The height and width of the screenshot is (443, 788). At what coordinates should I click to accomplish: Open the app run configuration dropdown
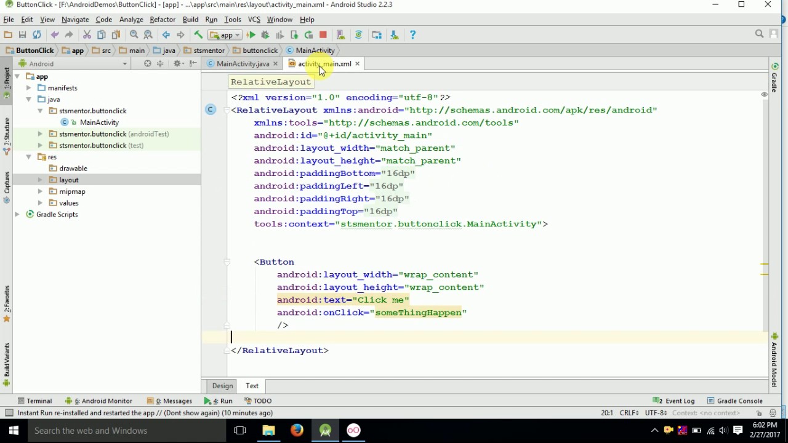point(225,35)
